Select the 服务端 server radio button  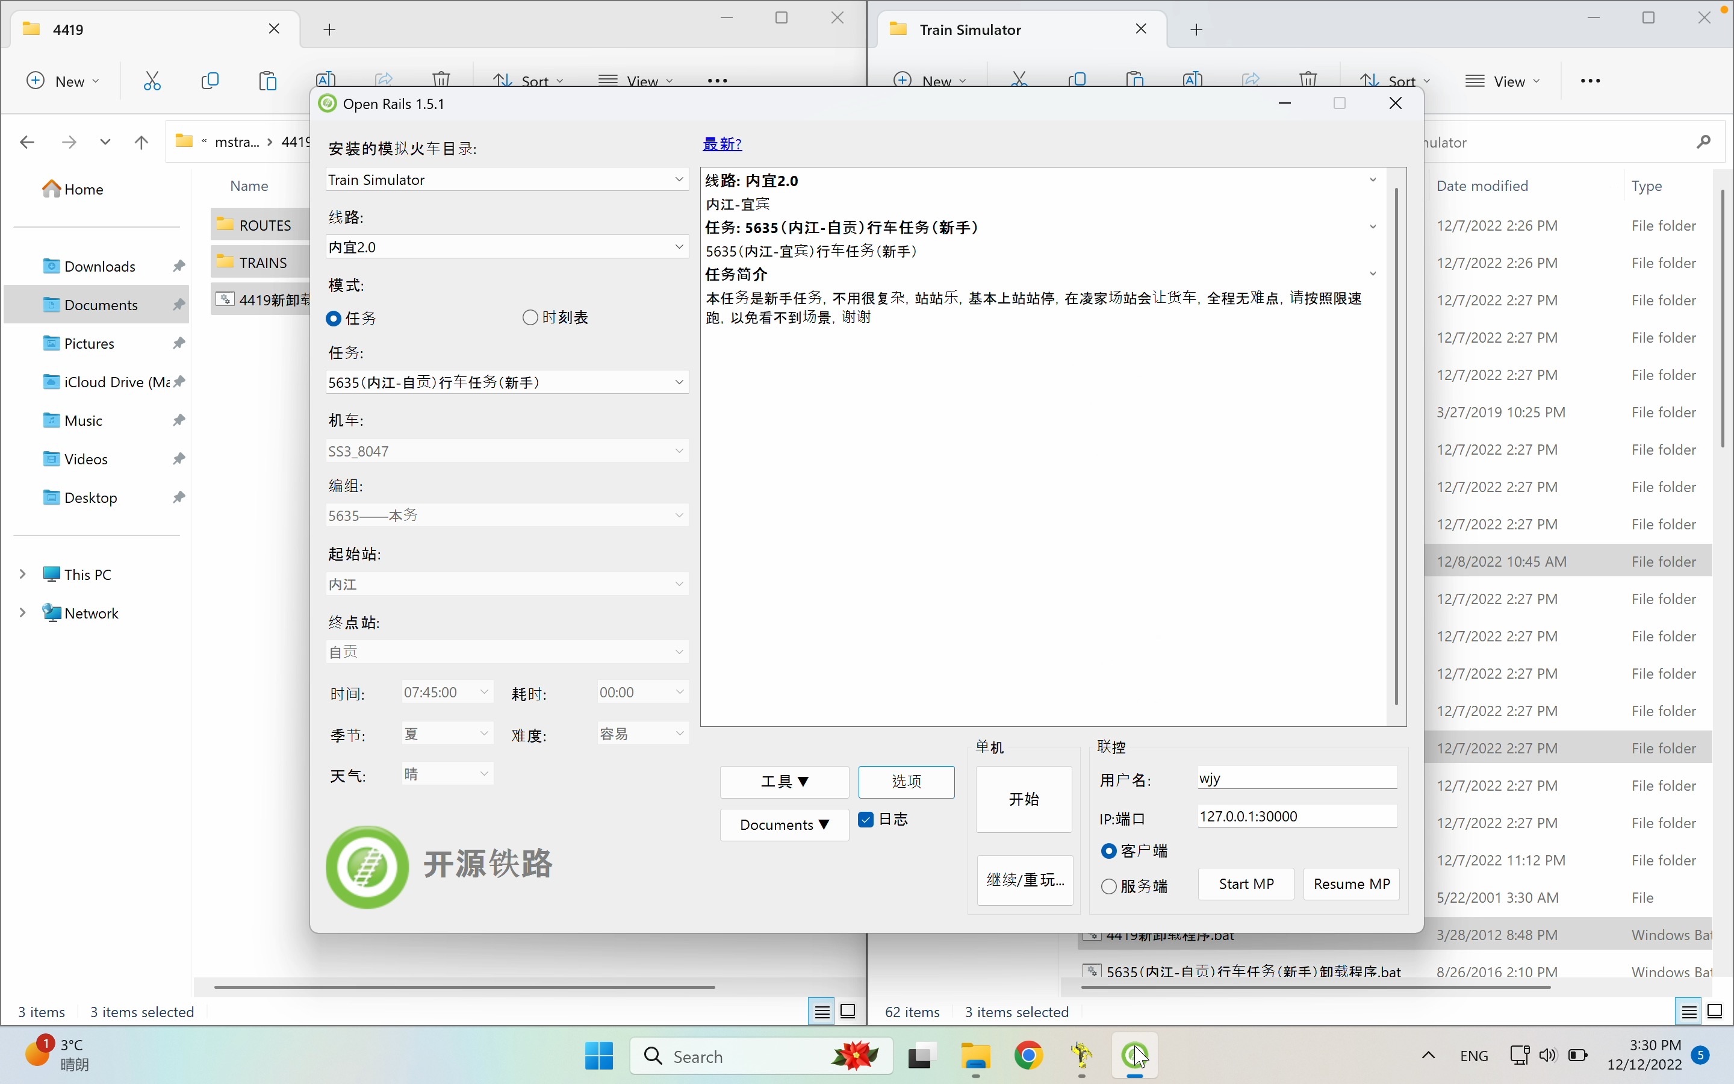(1109, 886)
